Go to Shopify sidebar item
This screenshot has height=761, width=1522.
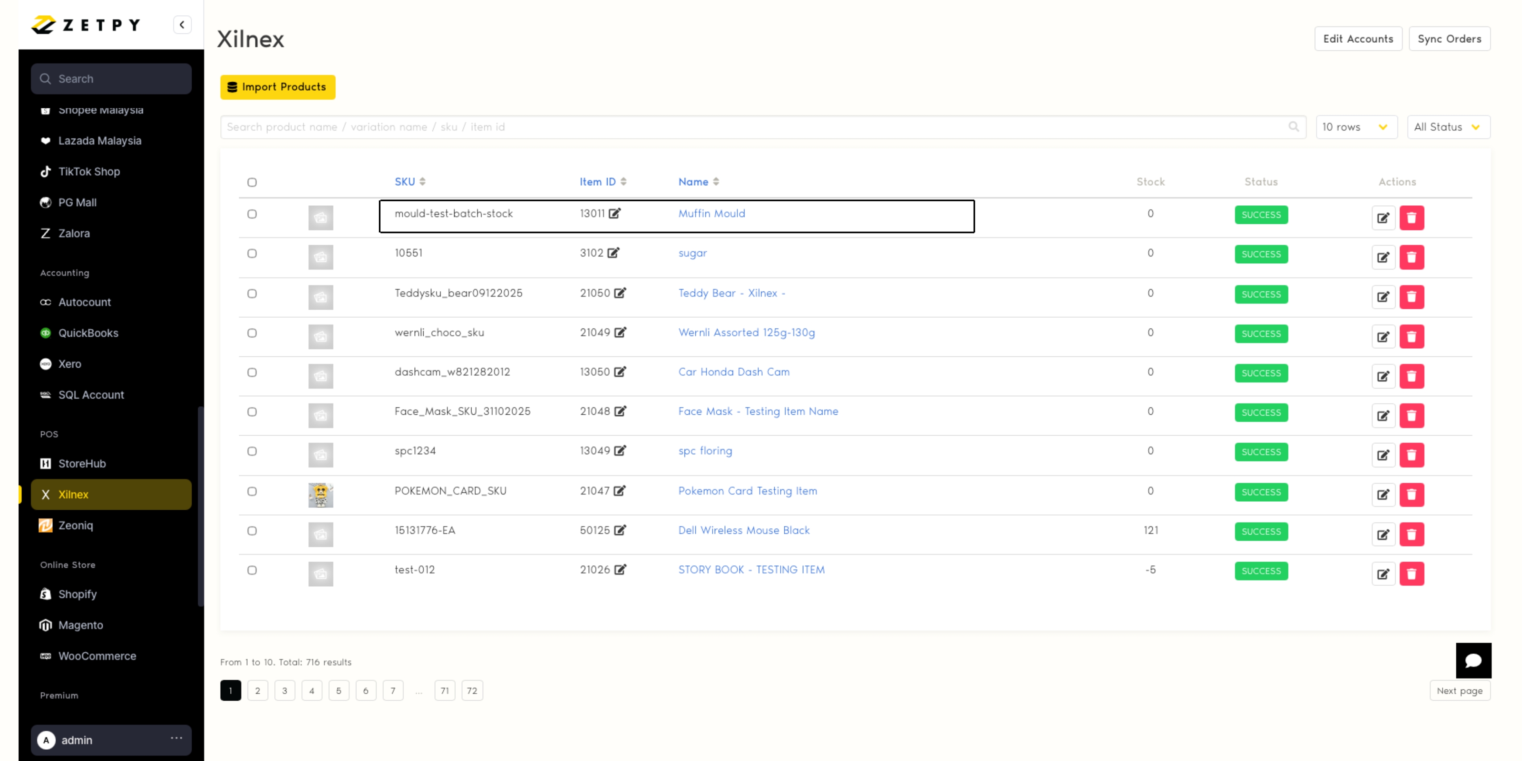coord(77,594)
